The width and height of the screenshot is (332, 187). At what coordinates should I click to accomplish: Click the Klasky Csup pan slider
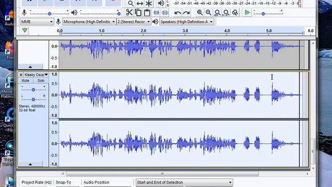(x=33, y=99)
